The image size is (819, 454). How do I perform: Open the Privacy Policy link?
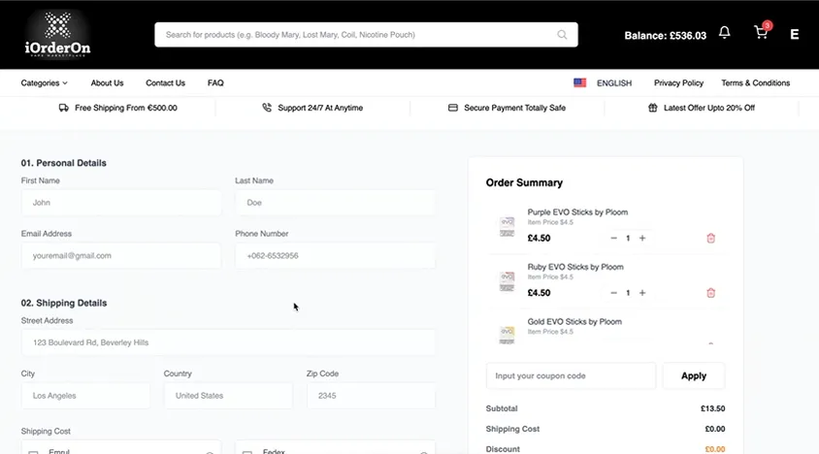click(x=678, y=83)
